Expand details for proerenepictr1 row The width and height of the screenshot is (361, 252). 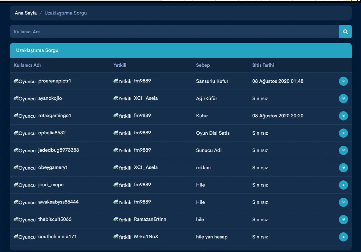[x=343, y=81]
